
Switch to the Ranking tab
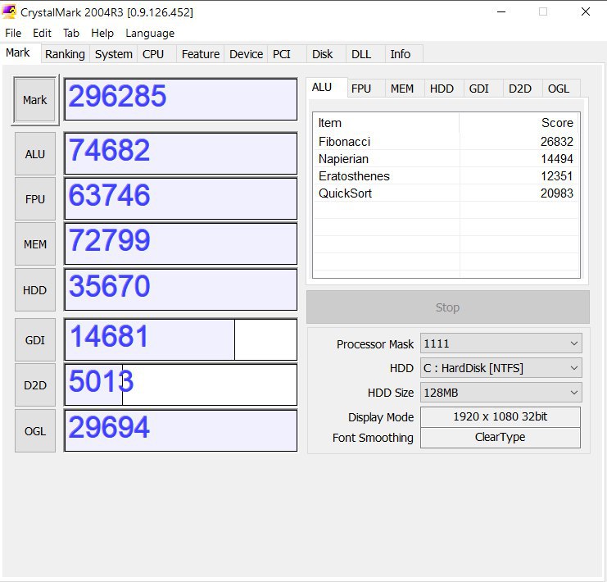(x=65, y=54)
